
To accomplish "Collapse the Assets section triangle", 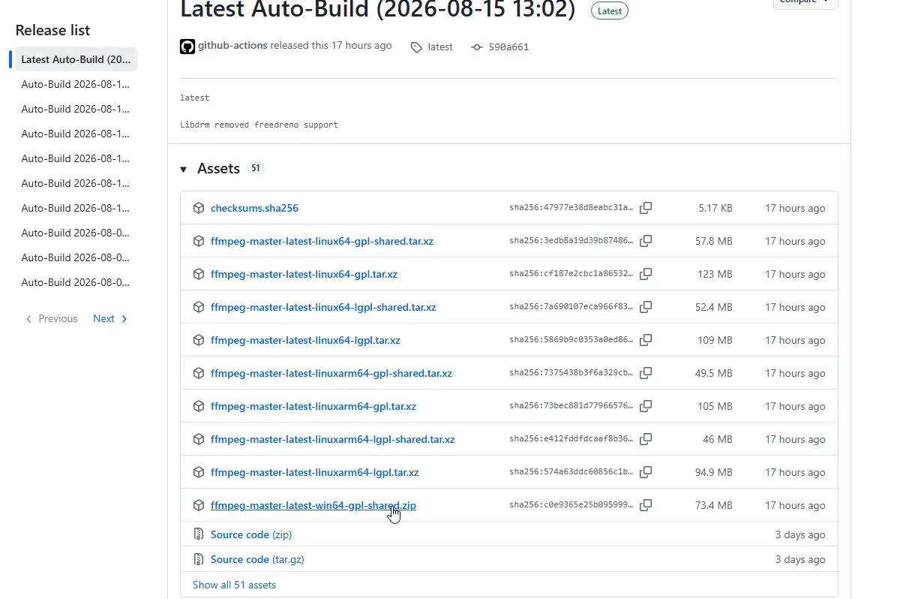I will [183, 169].
